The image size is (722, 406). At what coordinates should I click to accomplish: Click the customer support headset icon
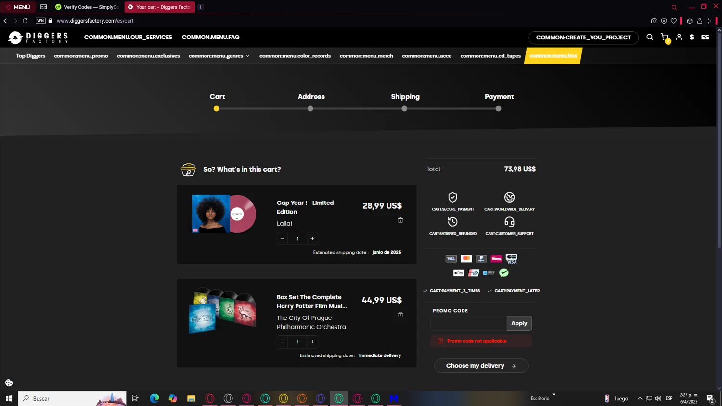(509, 222)
